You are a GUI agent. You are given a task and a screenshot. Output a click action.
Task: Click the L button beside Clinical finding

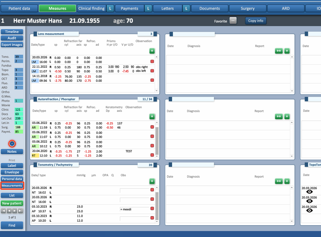110,9
